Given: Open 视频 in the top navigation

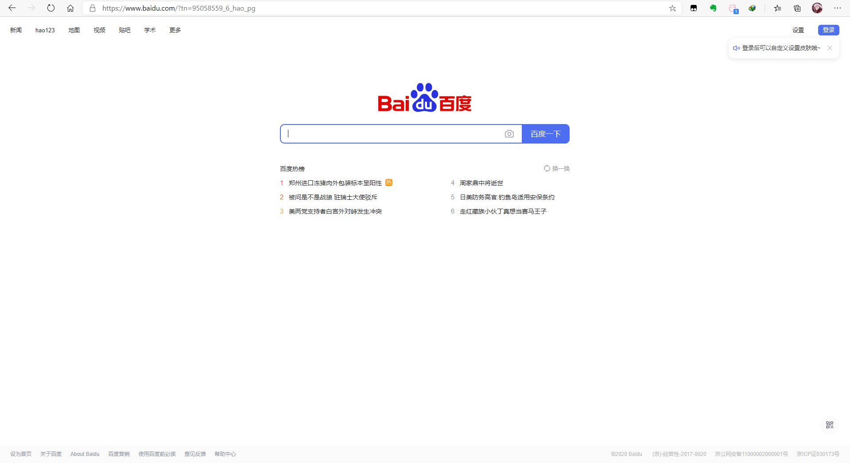Looking at the screenshot, I should point(99,30).
